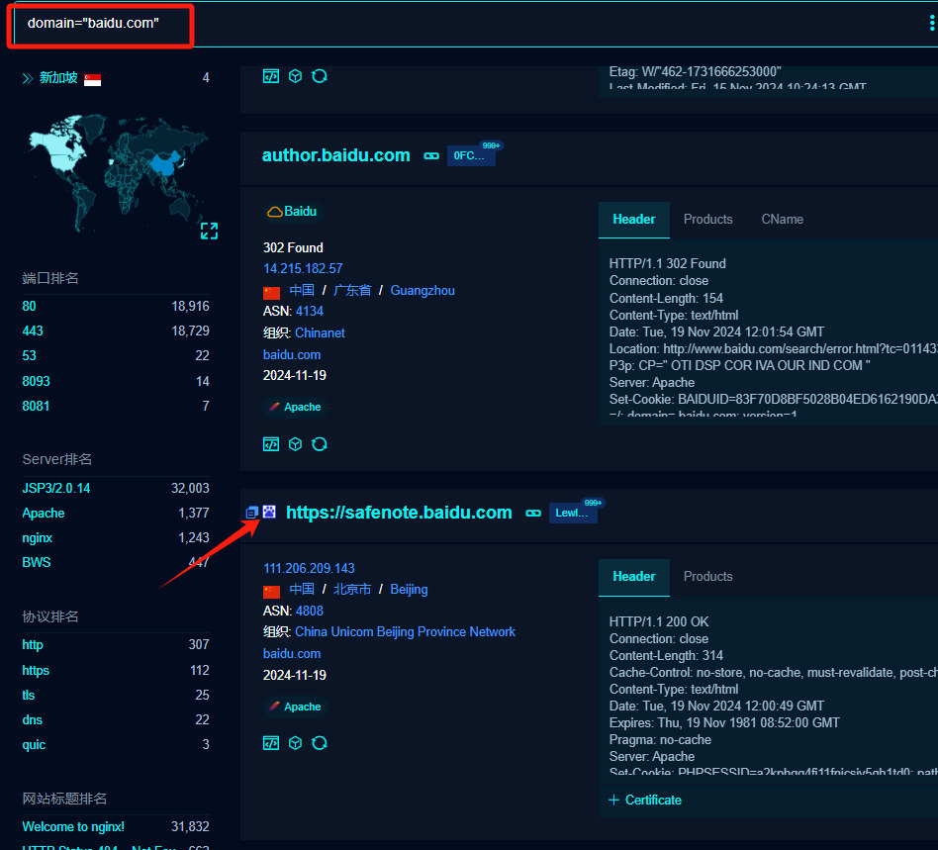The width and height of the screenshot is (938, 850).
Task: Expand the 新加坡 country entry
Action: click(28, 78)
